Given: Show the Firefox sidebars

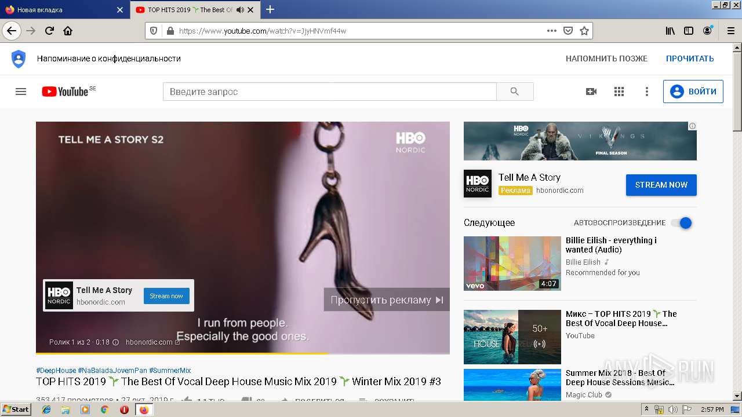Looking at the screenshot, I should [689, 31].
